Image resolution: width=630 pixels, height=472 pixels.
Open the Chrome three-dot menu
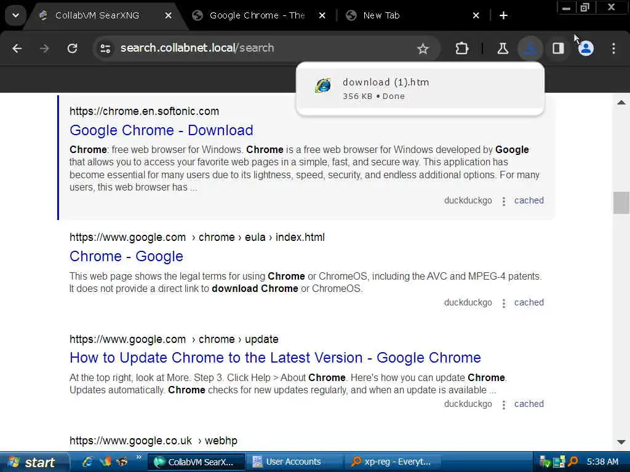click(x=613, y=49)
